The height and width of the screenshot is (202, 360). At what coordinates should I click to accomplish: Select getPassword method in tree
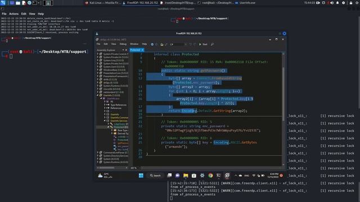click(121, 143)
